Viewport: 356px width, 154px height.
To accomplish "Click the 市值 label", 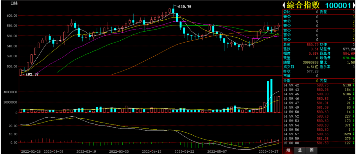I will [x=287, y=76].
